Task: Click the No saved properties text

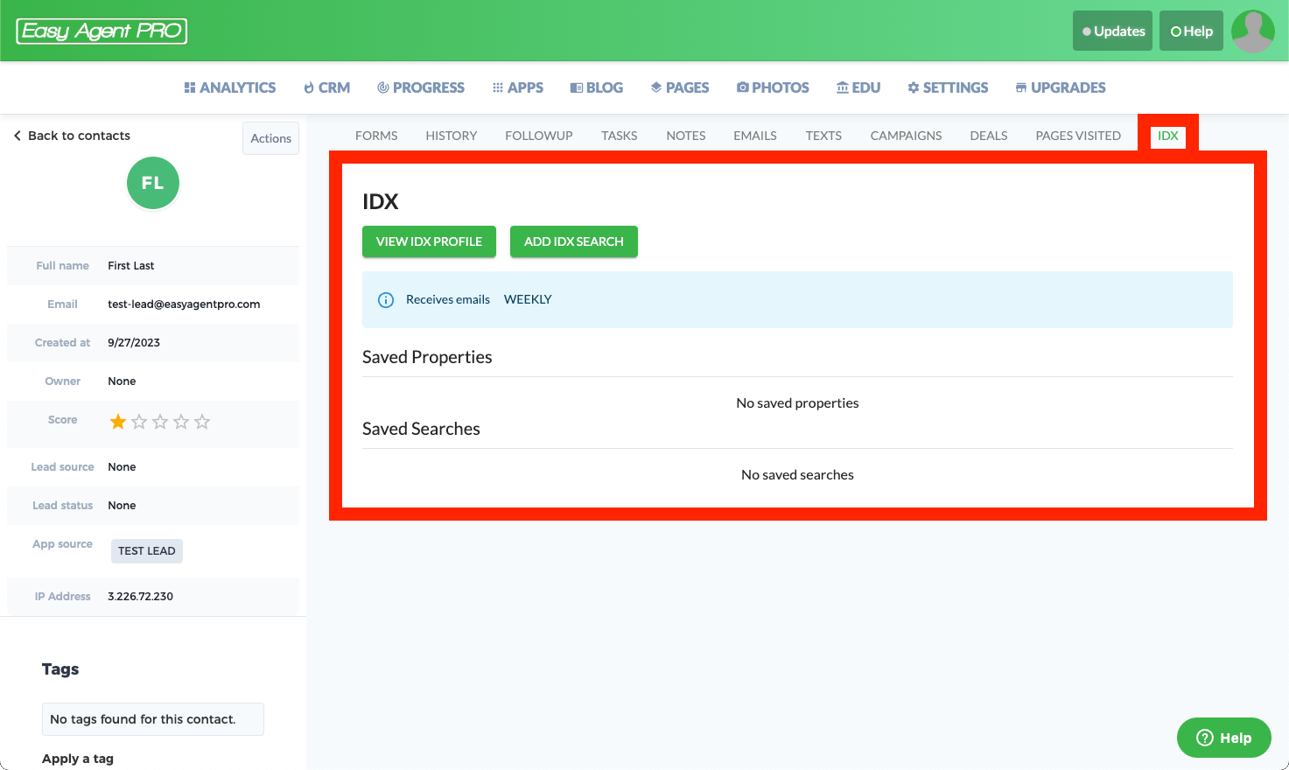Action: click(797, 403)
